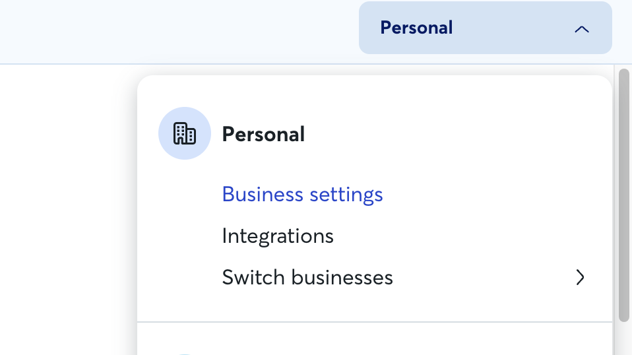This screenshot has height=355, width=632.
Task: Toggle the Personal account switcher button
Action: coord(486,28)
